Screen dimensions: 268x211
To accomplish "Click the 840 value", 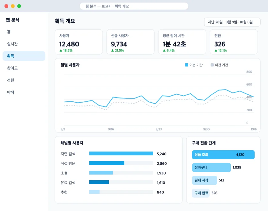I will point(160,192).
